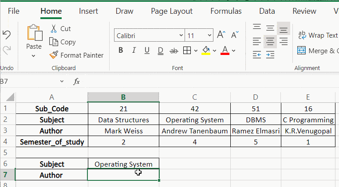Click cell with 'Data Structures'

click(x=123, y=120)
